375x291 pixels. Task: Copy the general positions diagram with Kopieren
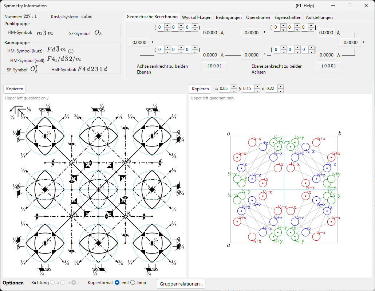click(200, 89)
